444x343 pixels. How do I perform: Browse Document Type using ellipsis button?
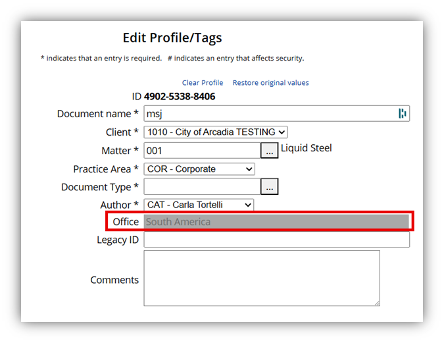[269, 187]
